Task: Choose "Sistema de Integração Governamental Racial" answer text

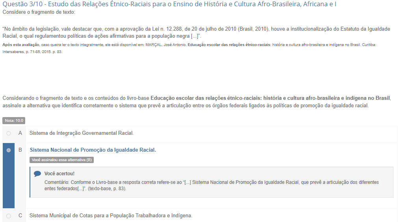Action: tap(82, 133)
